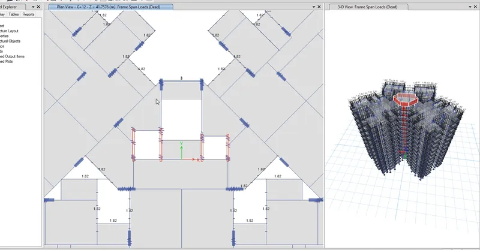Open the 3-D View window dropdown arrow
Viewport: 480px width, 250px height.
click(x=470, y=7)
